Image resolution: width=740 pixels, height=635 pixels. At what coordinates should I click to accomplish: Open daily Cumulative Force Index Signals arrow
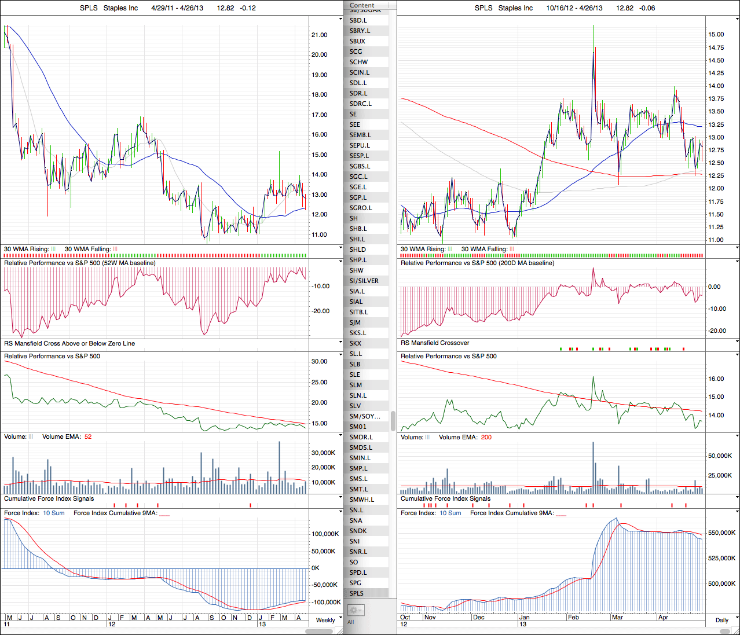737,498
